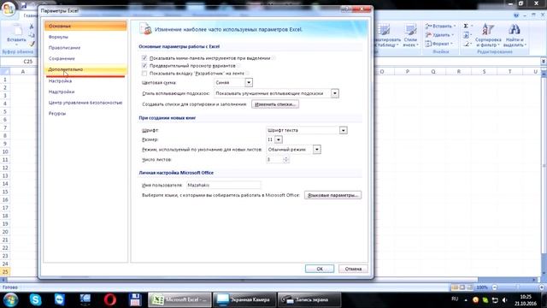This screenshot has height=308, width=547.
Task: Click the floppy disk icon on taskbar
Action: click(135, 299)
